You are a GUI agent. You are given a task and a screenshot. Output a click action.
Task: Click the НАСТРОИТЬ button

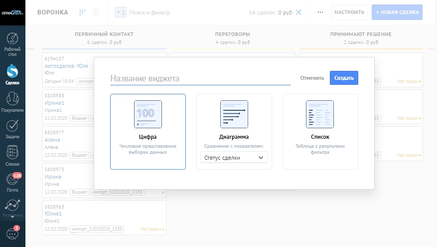click(349, 12)
